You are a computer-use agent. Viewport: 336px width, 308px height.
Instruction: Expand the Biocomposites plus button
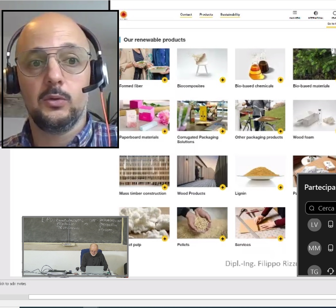tap(222, 80)
